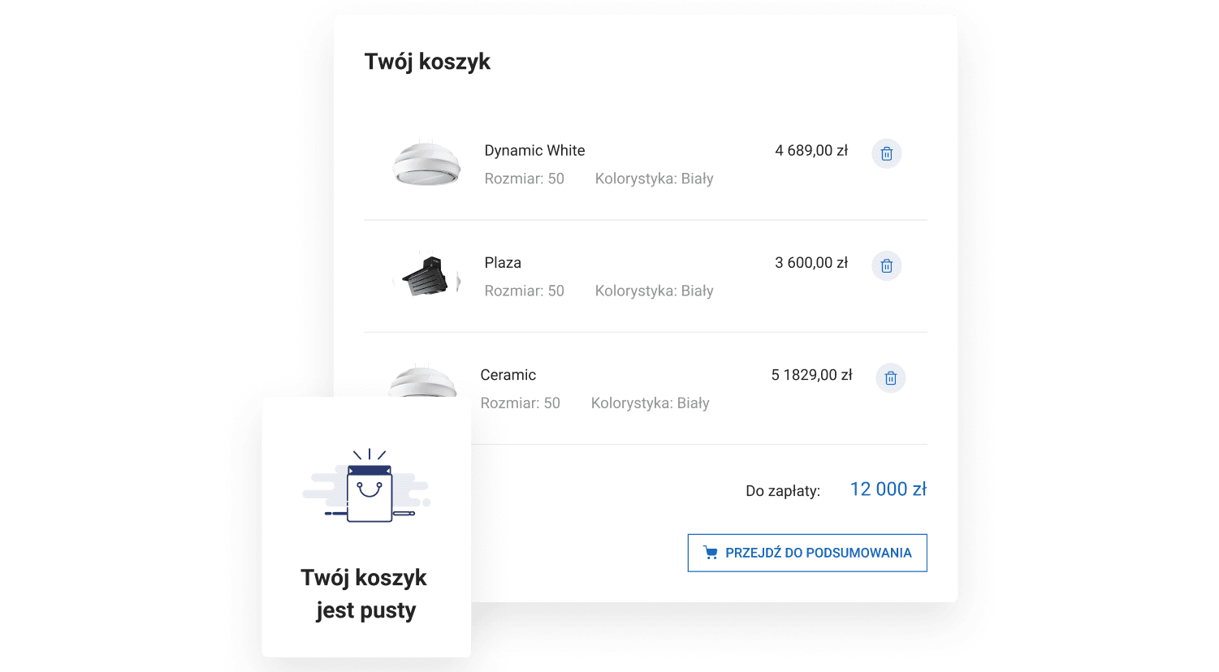This screenshot has width=1219, height=672.
Task: Click Ceramic price 5 1829,00 zł
Action: pos(811,375)
